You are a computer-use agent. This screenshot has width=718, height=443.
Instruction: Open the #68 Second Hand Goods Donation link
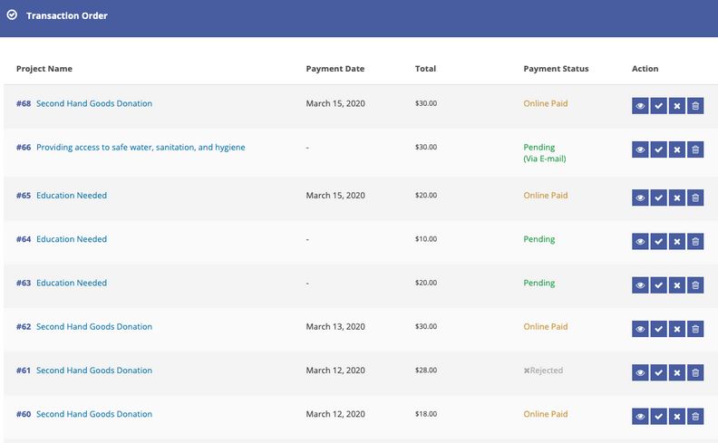84,103
